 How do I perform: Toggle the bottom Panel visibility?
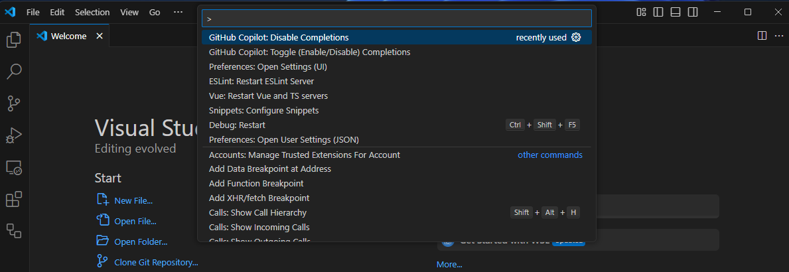(x=676, y=12)
